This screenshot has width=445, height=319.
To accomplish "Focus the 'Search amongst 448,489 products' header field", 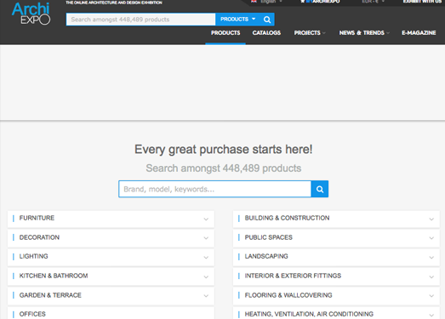I will point(140,20).
